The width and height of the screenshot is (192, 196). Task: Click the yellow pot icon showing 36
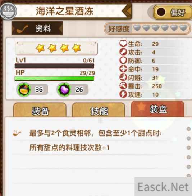point(24,89)
